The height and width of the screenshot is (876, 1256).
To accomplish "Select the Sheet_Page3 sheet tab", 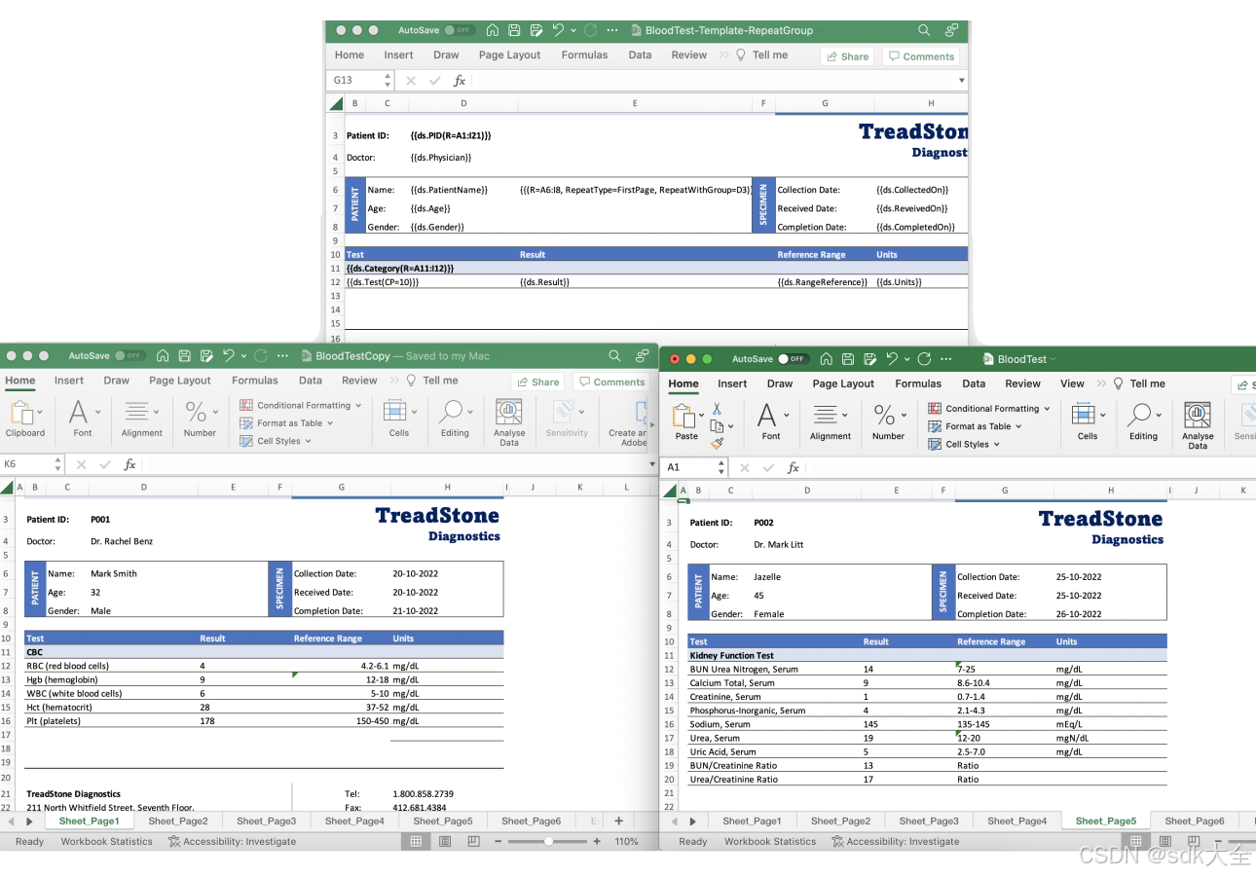I will point(266,821).
